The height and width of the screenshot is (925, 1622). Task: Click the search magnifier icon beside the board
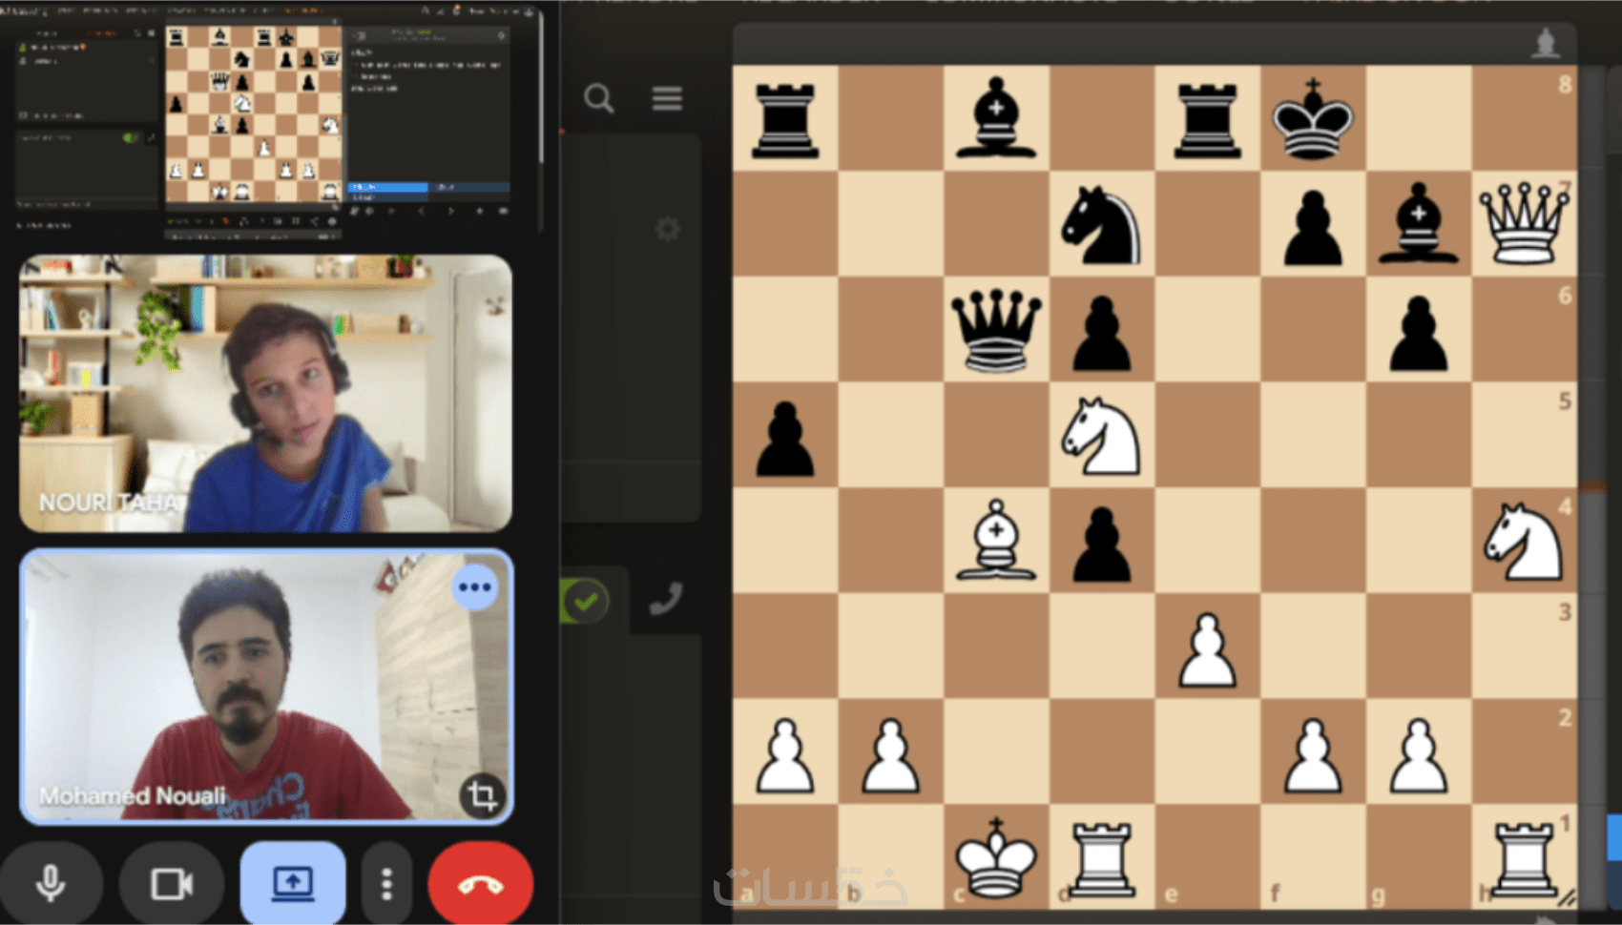(x=599, y=98)
